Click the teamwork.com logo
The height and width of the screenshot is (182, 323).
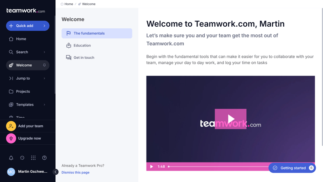tap(25, 11)
